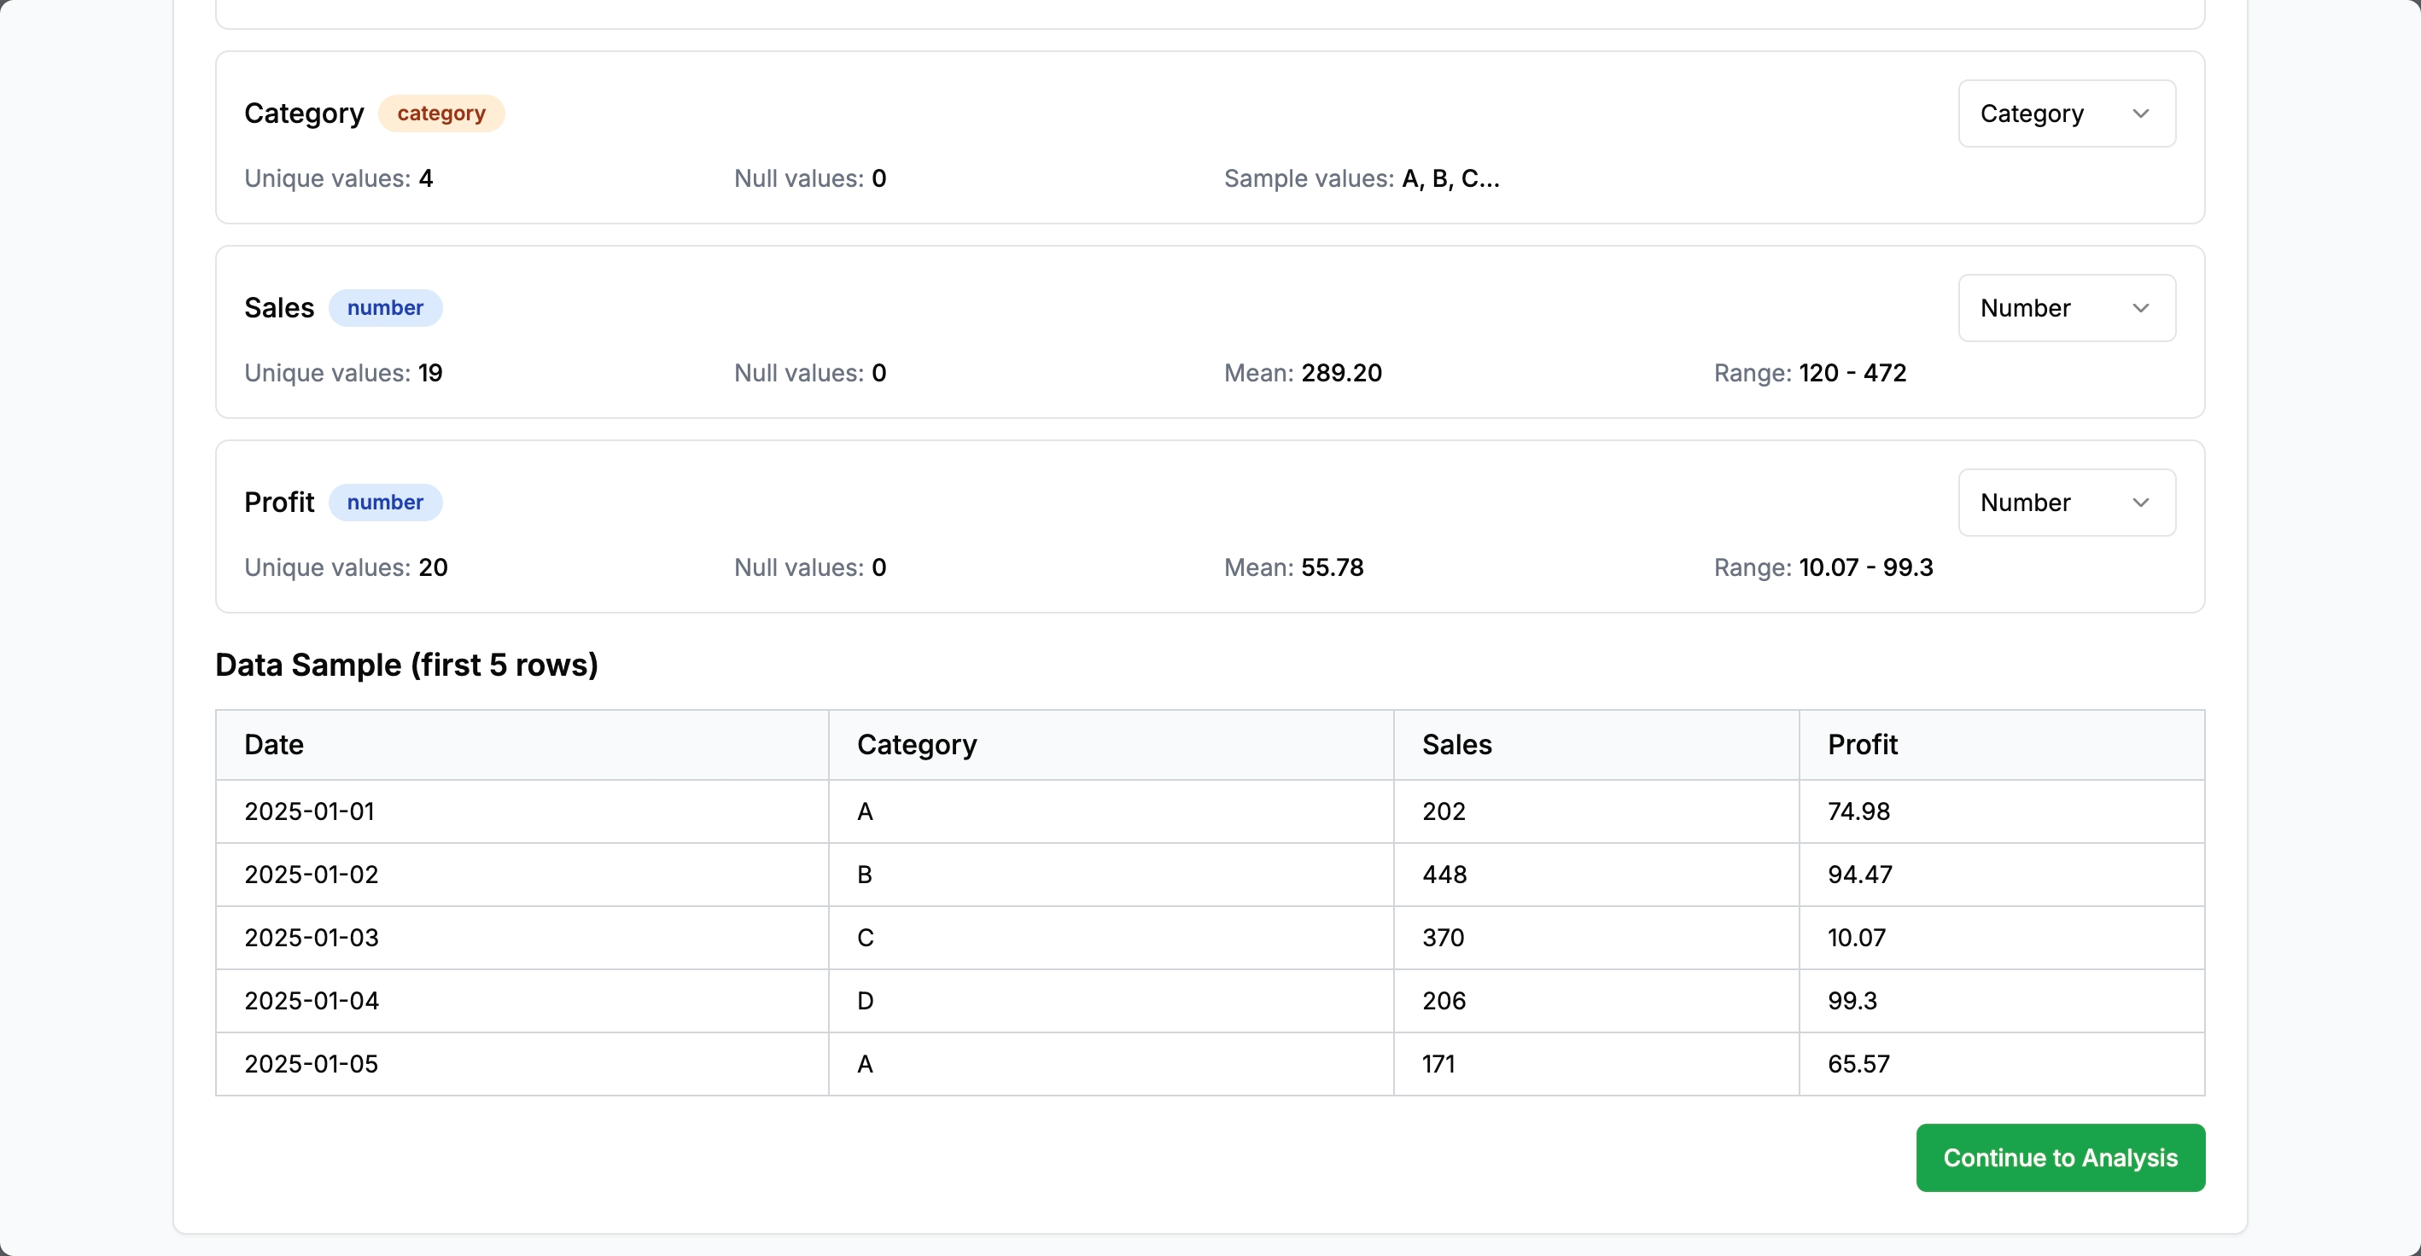The height and width of the screenshot is (1256, 2421).
Task: Click the orange category type badge
Action: 440,113
